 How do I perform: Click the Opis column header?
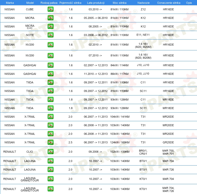pos(189,3)
